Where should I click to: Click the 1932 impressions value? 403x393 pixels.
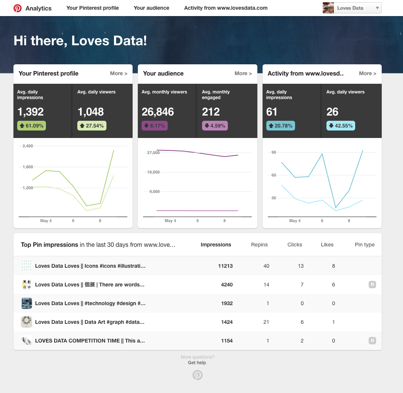click(227, 303)
